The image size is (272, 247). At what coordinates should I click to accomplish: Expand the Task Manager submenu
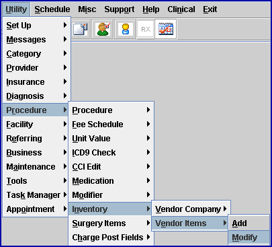[x=36, y=195]
